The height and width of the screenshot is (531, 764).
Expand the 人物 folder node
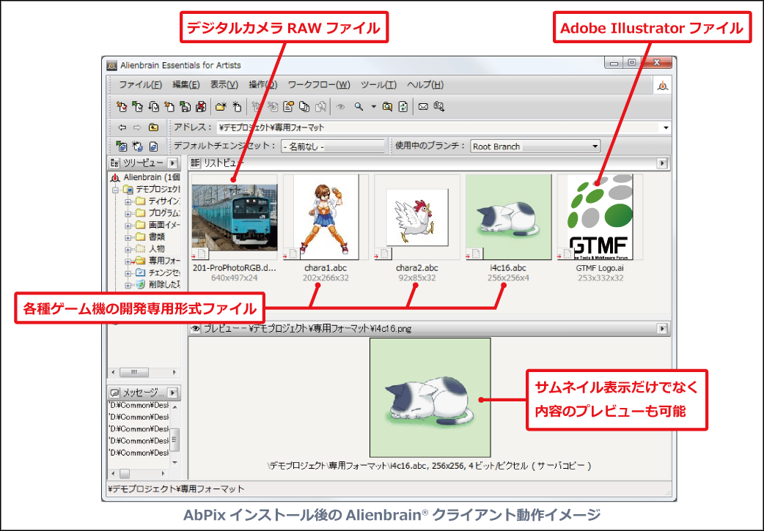[x=128, y=249]
